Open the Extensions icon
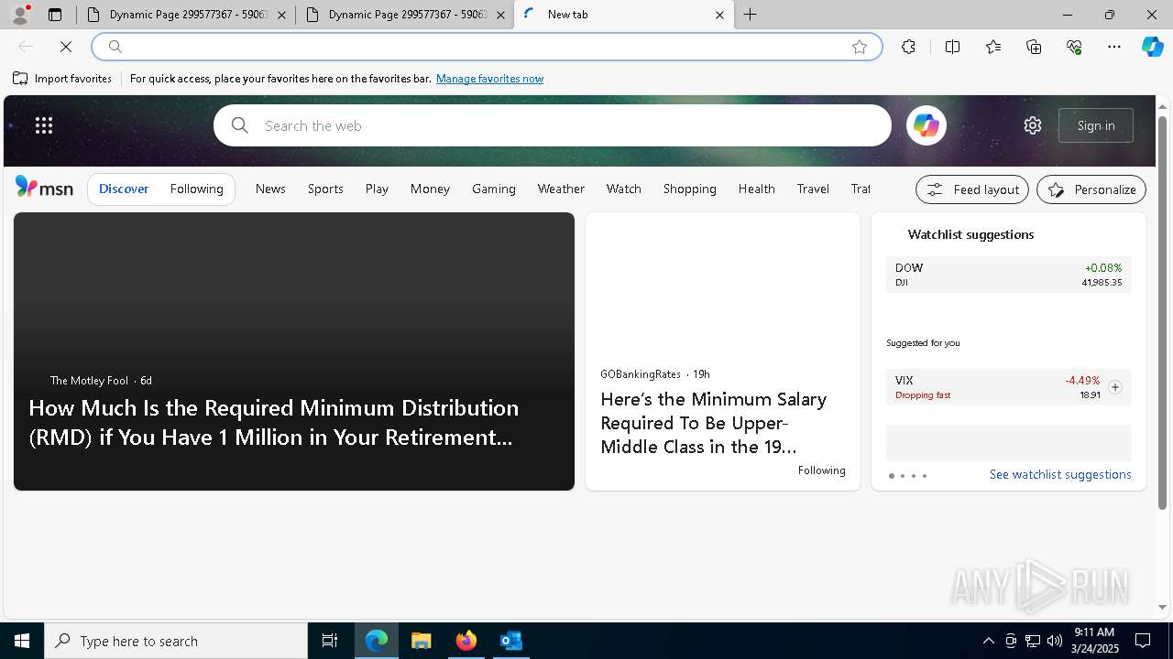The width and height of the screenshot is (1173, 659). [908, 47]
